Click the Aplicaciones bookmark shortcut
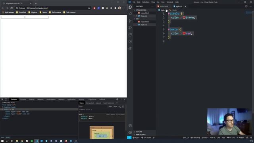254x143 pixels. [x=8, y=12]
